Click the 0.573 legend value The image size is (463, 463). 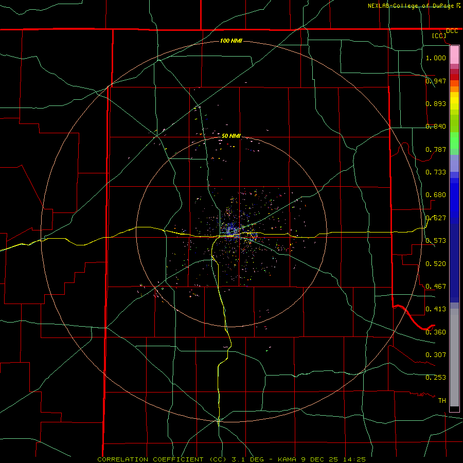click(x=436, y=241)
